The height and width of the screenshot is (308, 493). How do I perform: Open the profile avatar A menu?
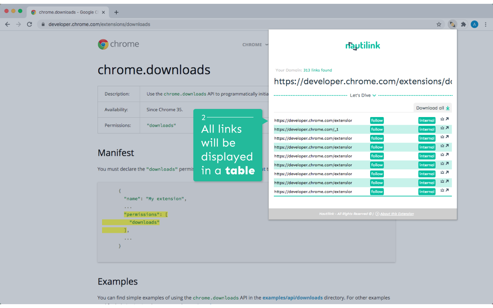pos(475,24)
